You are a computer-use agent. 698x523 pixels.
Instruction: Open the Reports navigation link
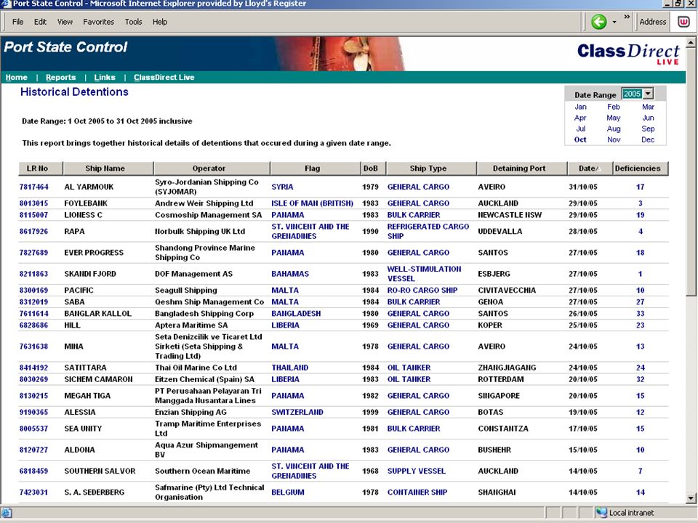[60, 78]
